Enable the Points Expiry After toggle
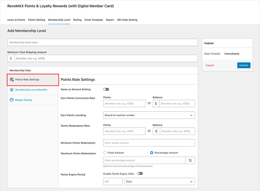The width and height of the screenshot is (260, 191). [x=140, y=174]
